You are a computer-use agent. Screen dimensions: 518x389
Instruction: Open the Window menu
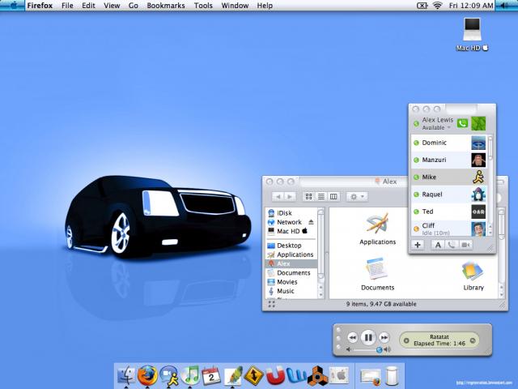pos(235,6)
